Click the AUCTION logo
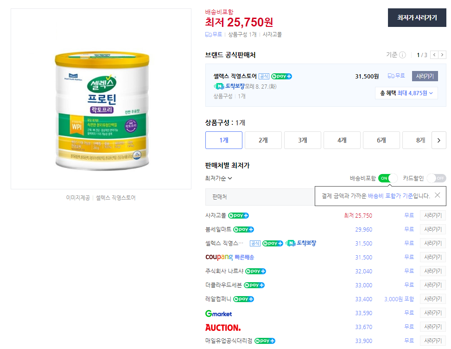Viewport: 451px width, 349px height. tap(222, 328)
